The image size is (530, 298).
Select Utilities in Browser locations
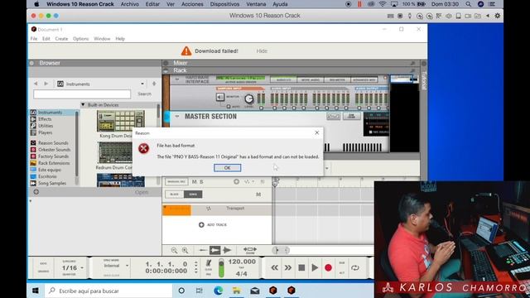46,126
